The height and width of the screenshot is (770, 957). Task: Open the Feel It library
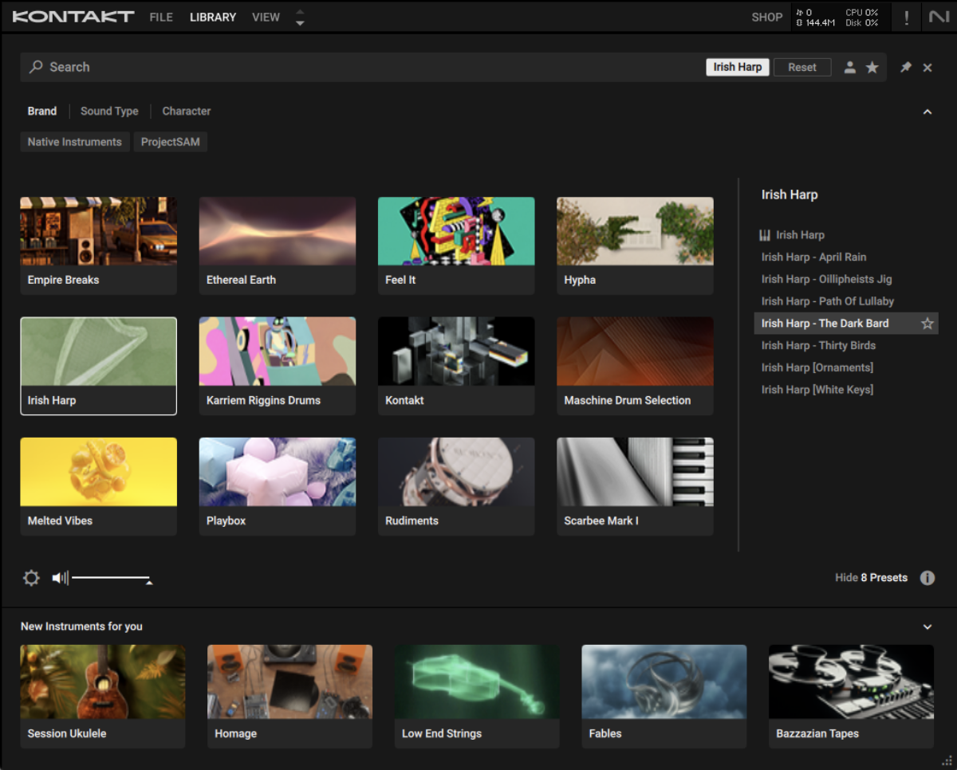[456, 246]
